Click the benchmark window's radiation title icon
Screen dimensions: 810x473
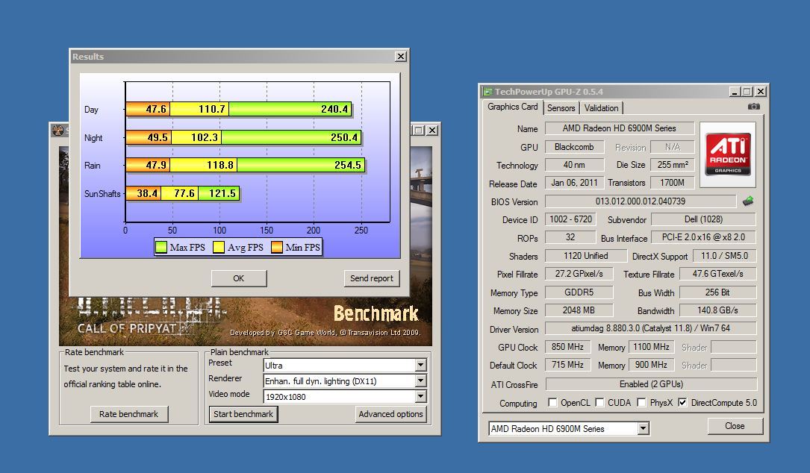57,131
